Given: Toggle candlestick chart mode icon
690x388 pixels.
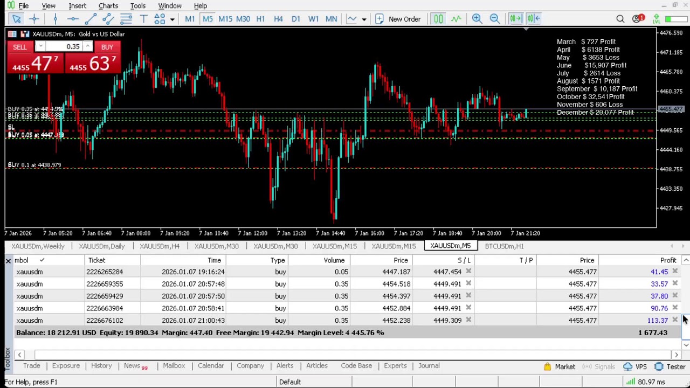Looking at the screenshot, I should tap(438, 19).
